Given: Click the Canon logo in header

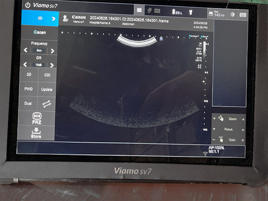Looking at the screenshot, I should [x=79, y=17].
